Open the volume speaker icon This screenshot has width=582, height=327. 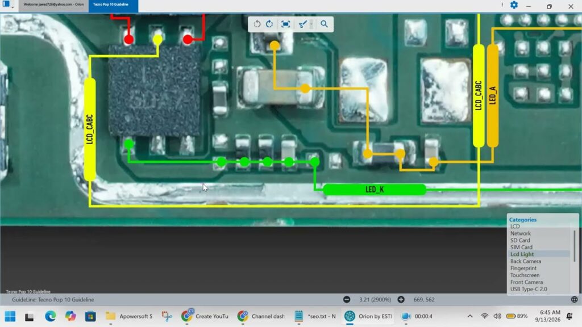(x=497, y=316)
